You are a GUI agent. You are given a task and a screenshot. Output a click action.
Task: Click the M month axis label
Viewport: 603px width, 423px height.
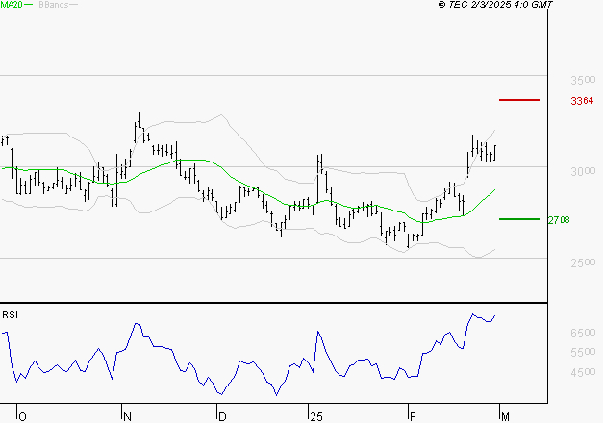tap(505, 417)
